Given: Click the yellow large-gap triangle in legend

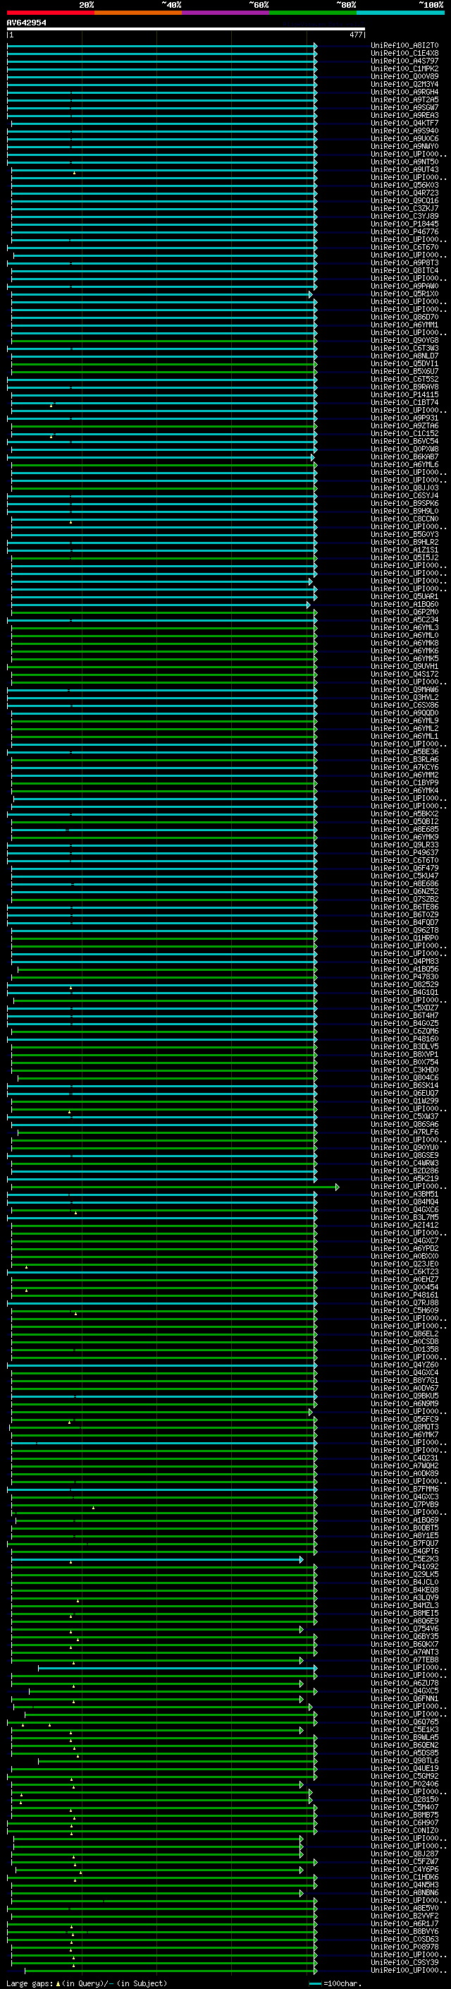Looking at the screenshot, I should click(58, 1983).
